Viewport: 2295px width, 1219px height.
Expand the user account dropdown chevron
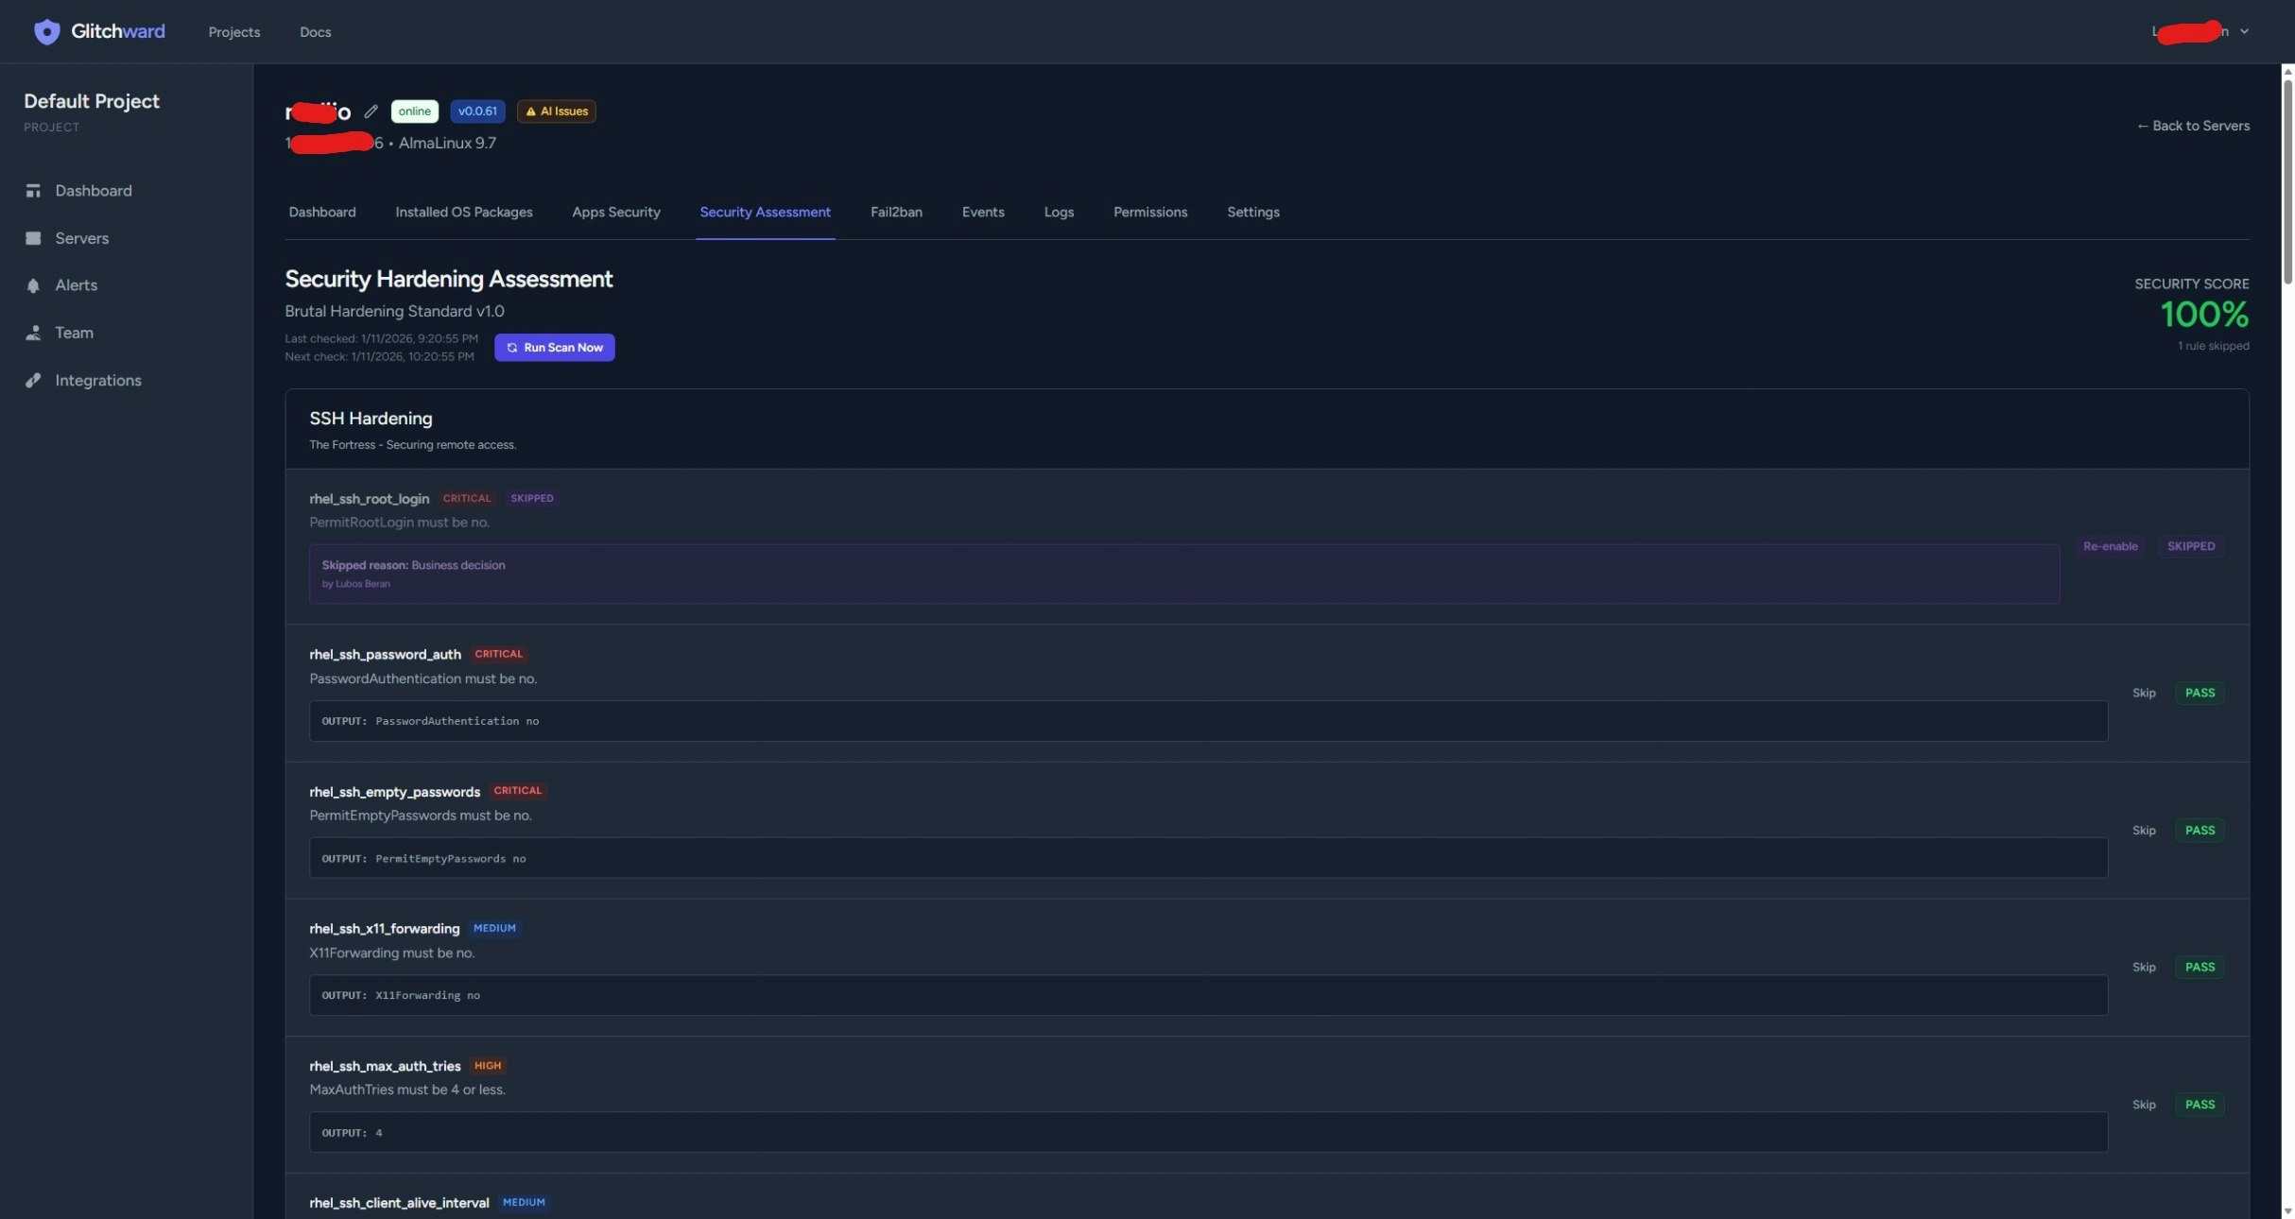tap(2245, 31)
